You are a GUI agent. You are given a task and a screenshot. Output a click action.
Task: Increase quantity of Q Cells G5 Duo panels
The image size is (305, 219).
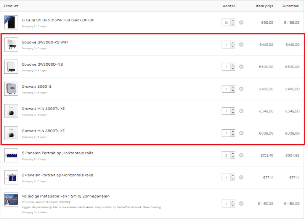click(233, 21)
